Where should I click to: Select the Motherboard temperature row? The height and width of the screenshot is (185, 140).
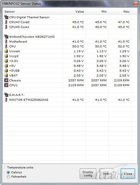point(70,41)
